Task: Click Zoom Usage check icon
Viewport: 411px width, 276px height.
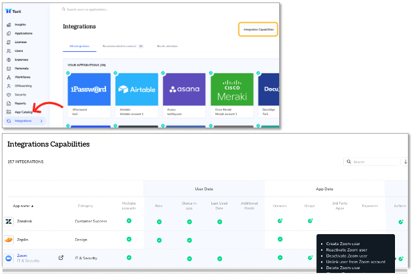Action: 310,258
